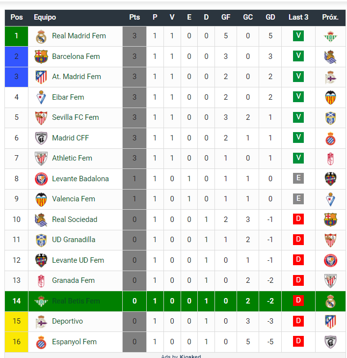Open the Real Sociedad team link
This screenshot has height=358, width=347.
(75, 220)
